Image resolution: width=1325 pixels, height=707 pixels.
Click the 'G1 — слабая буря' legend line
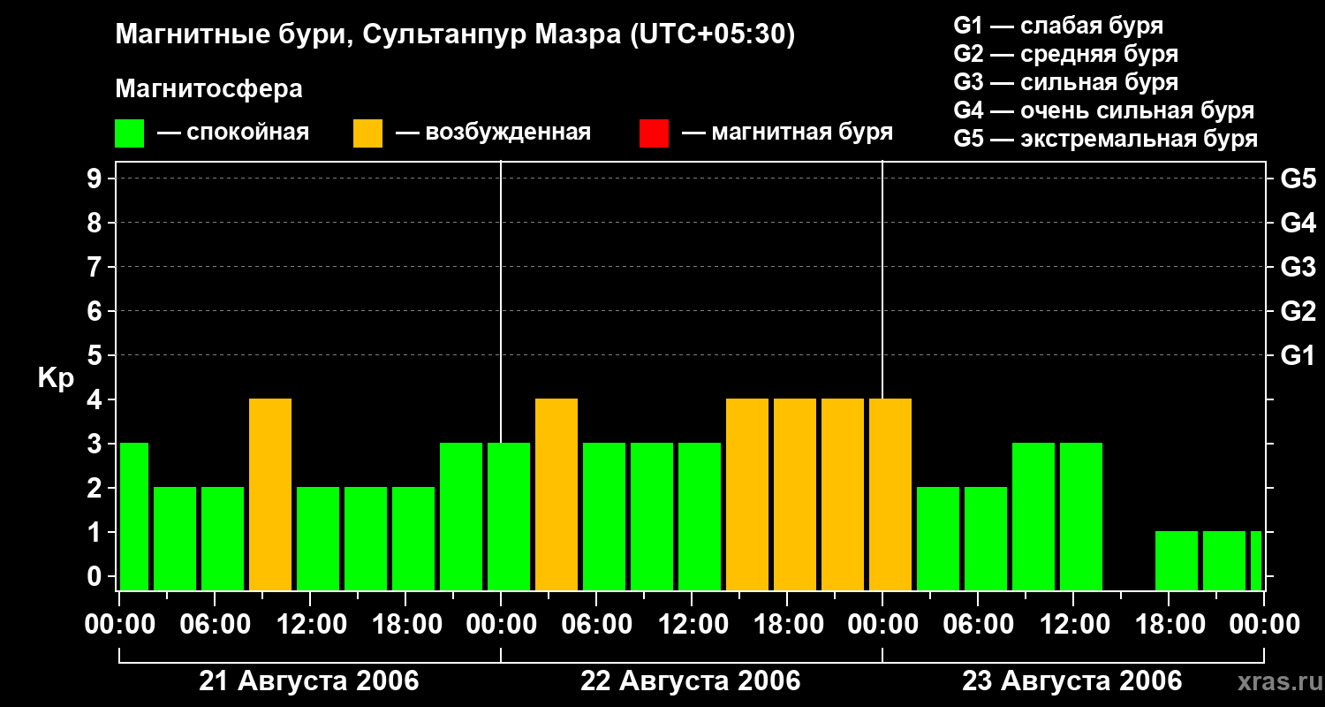[1058, 26]
